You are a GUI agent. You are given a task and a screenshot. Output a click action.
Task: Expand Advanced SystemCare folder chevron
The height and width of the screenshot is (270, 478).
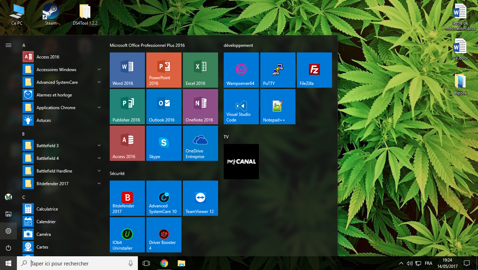[99, 82]
